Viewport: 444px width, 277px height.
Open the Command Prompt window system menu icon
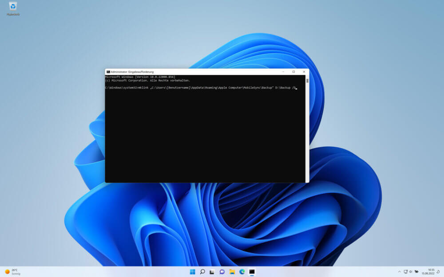[108, 72]
